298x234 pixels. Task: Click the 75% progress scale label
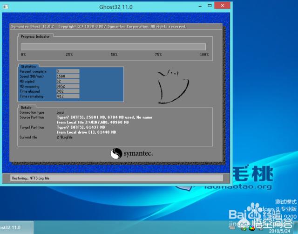(x=158, y=55)
